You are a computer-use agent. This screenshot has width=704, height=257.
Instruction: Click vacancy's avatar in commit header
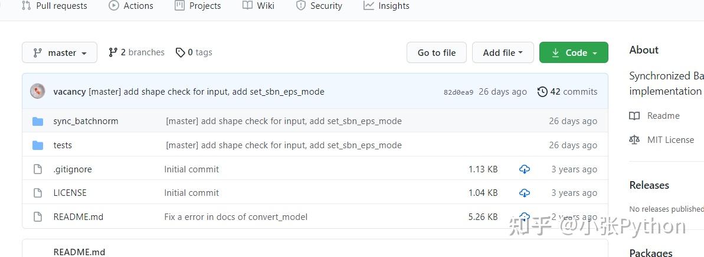38,91
